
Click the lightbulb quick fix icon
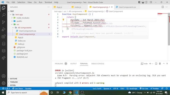[x=63, y=20]
